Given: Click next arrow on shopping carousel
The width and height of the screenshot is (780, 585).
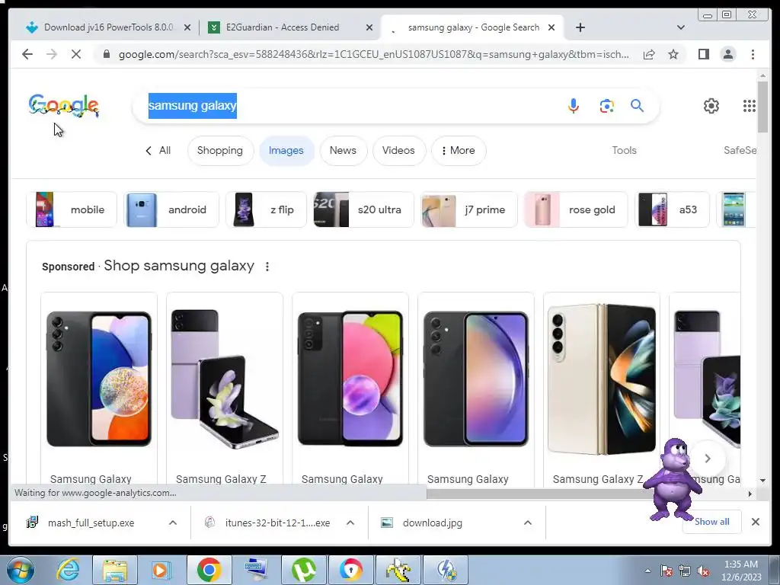Looking at the screenshot, I should (x=708, y=458).
